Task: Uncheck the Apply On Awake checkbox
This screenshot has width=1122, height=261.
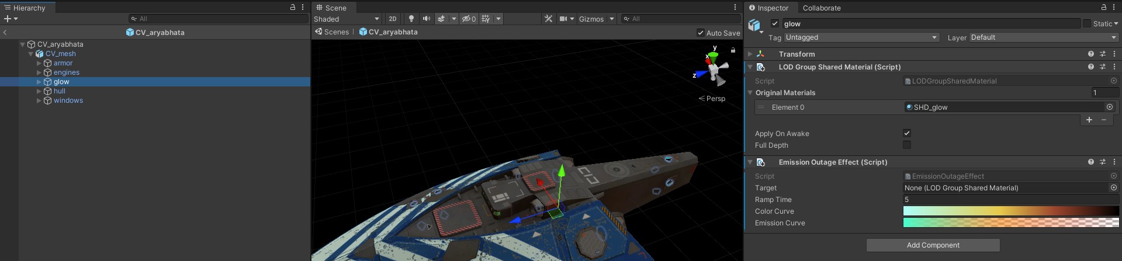Action: pos(907,133)
